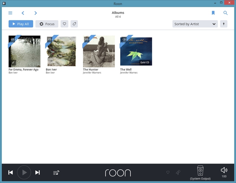Go back with the left arrow

[23, 13]
